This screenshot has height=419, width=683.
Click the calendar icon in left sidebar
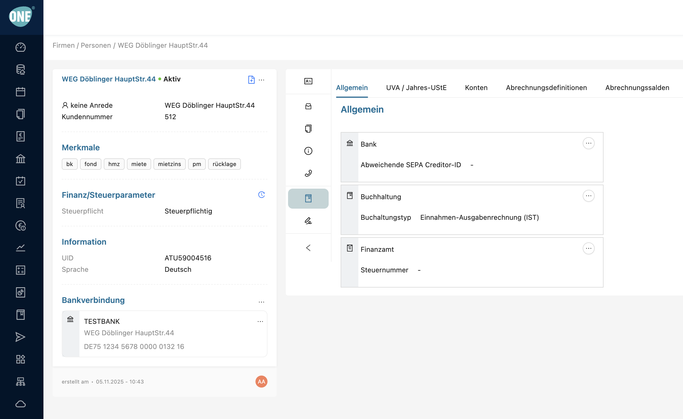[x=21, y=92]
